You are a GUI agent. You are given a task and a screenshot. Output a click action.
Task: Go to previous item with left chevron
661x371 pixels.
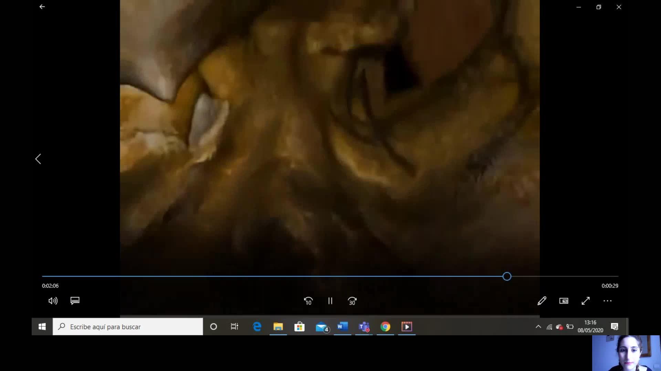point(38,159)
